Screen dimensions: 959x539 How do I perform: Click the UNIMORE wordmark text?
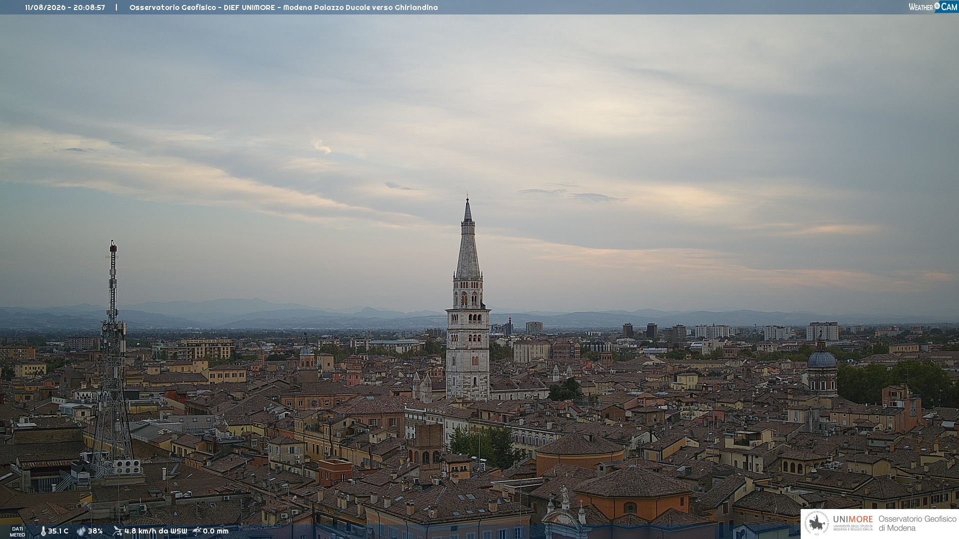pyautogui.click(x=853, y=519)
